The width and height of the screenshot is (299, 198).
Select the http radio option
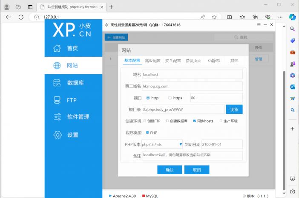point(148,98)
